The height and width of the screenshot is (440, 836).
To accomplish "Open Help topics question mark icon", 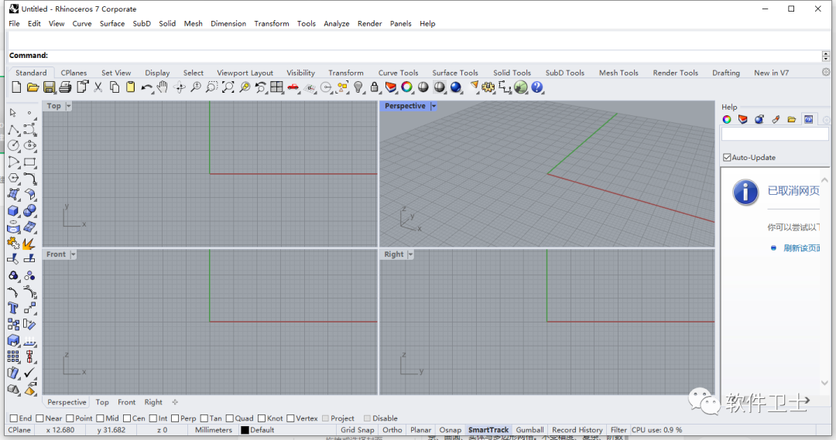I will tap(537, 87).
